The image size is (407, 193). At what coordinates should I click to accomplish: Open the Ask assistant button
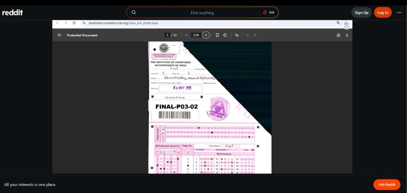[x=269, y=12]
